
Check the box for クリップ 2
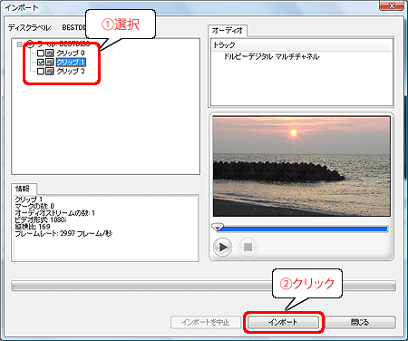click(x=41, y=72)
